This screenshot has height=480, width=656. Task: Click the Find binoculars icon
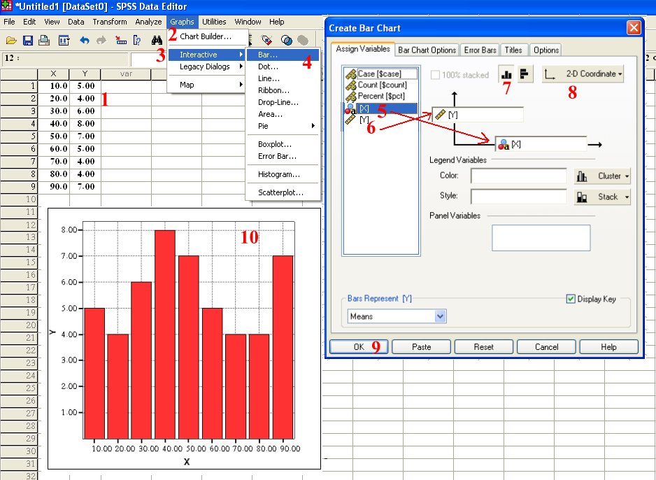(157, 40)
